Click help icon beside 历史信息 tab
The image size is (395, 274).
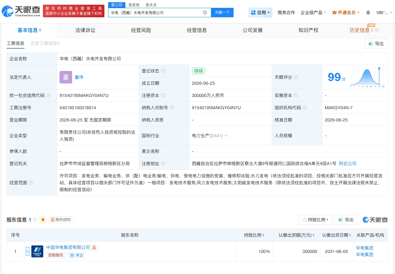[377, 30]
